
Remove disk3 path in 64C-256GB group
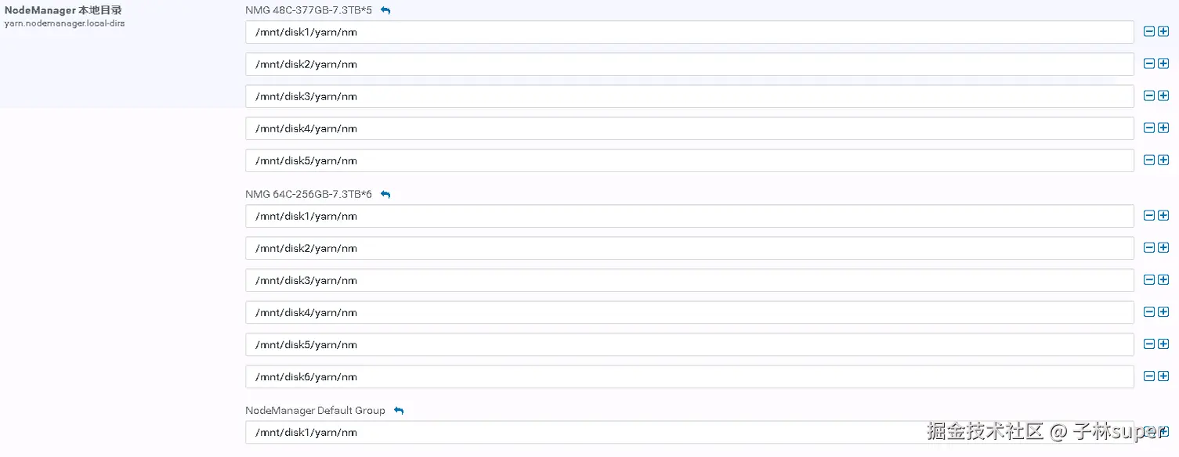click(x=1149, y=280)
